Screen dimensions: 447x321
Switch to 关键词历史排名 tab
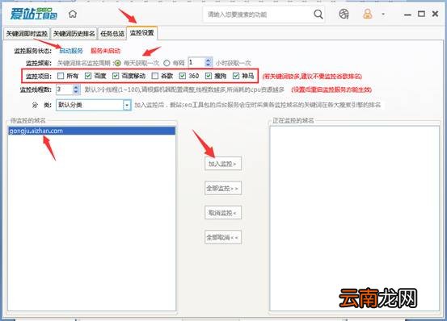tap(74, 34)
